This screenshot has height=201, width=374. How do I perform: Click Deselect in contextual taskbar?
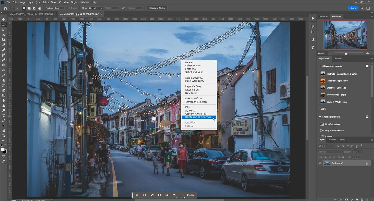point(191,195)
